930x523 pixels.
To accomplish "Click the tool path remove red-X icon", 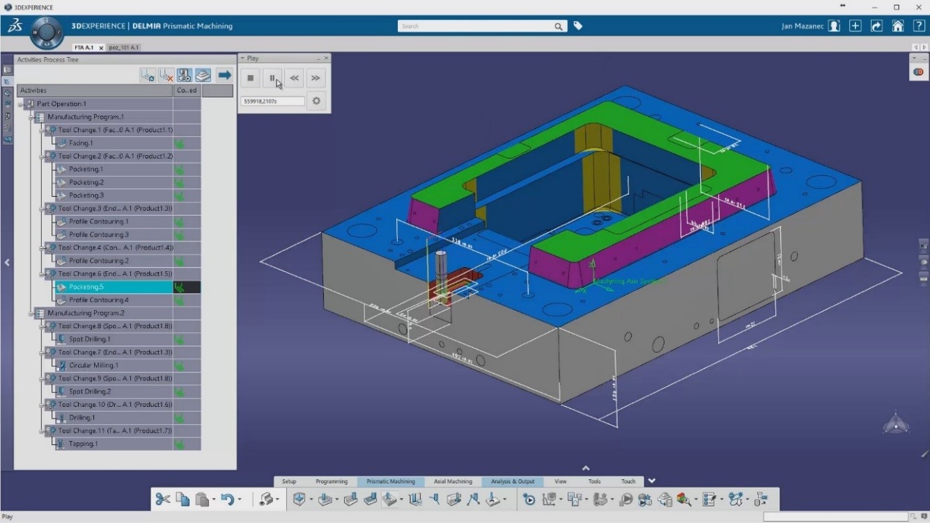I will pos(166,75).
